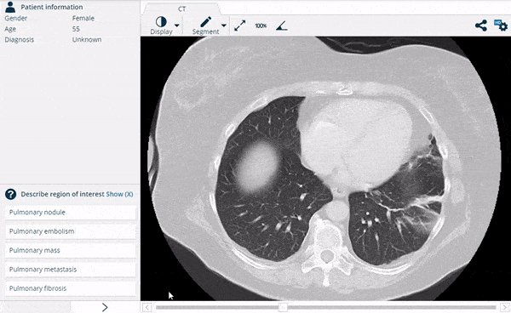The image size is (511, 313).
Task: Click the patient information person icon
Action: [x=10, y=7]
